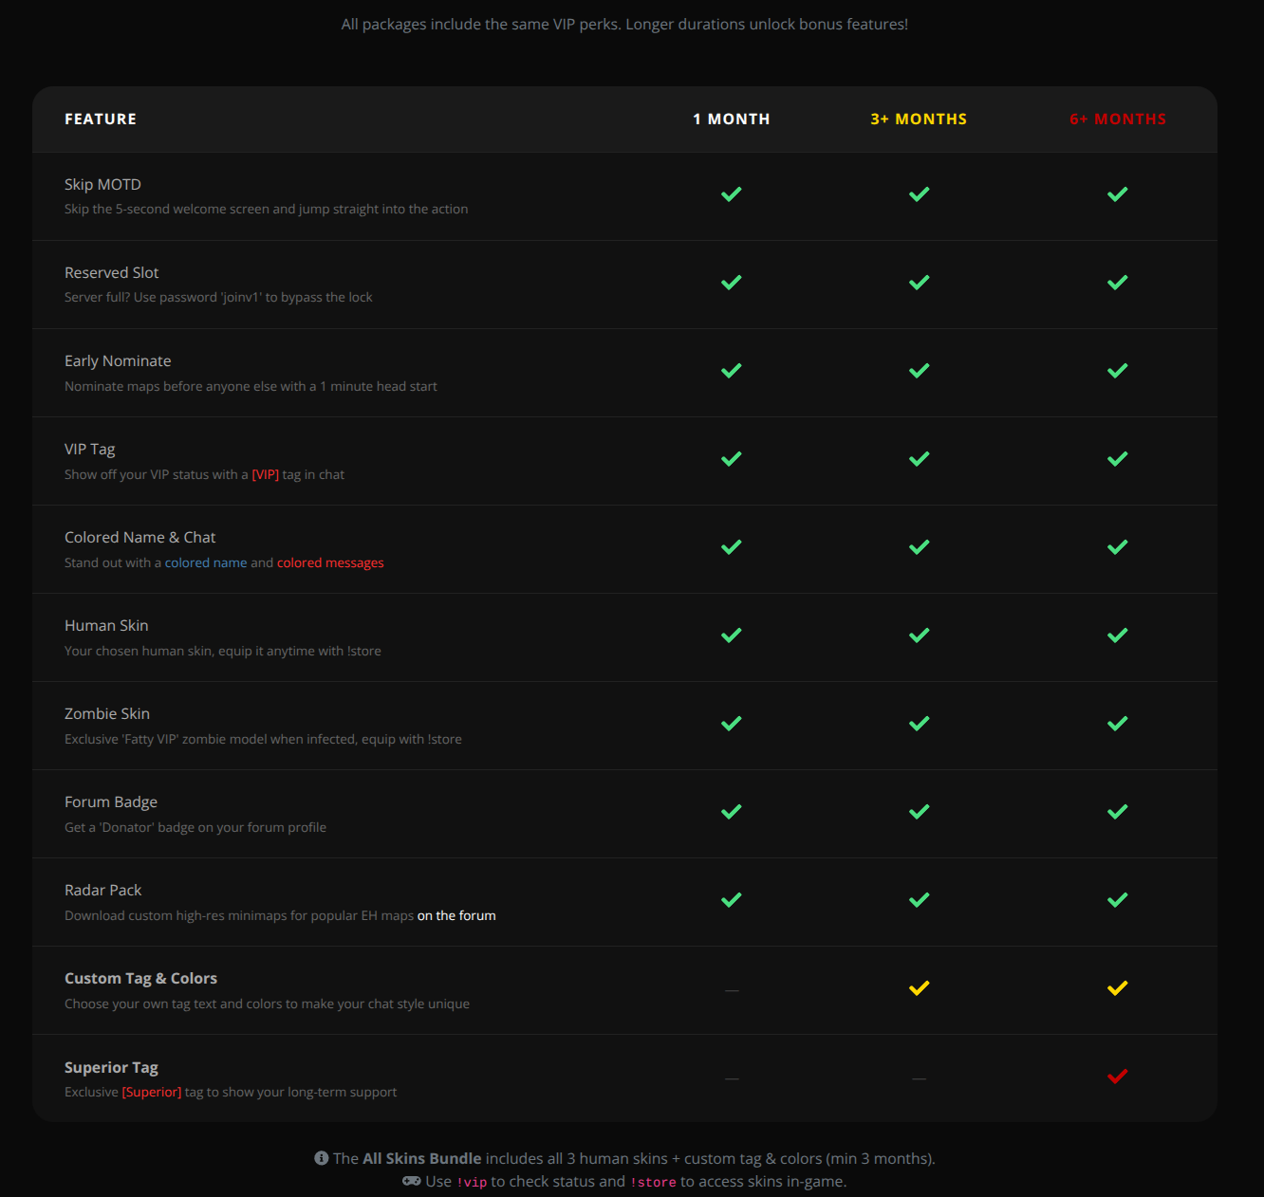Click the Human Skin feature title
Screen dimensions: 1264x1197
click(106, 626)
